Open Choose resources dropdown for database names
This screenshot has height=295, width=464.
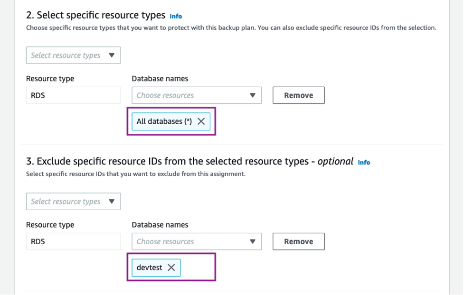tap(197, 95)
